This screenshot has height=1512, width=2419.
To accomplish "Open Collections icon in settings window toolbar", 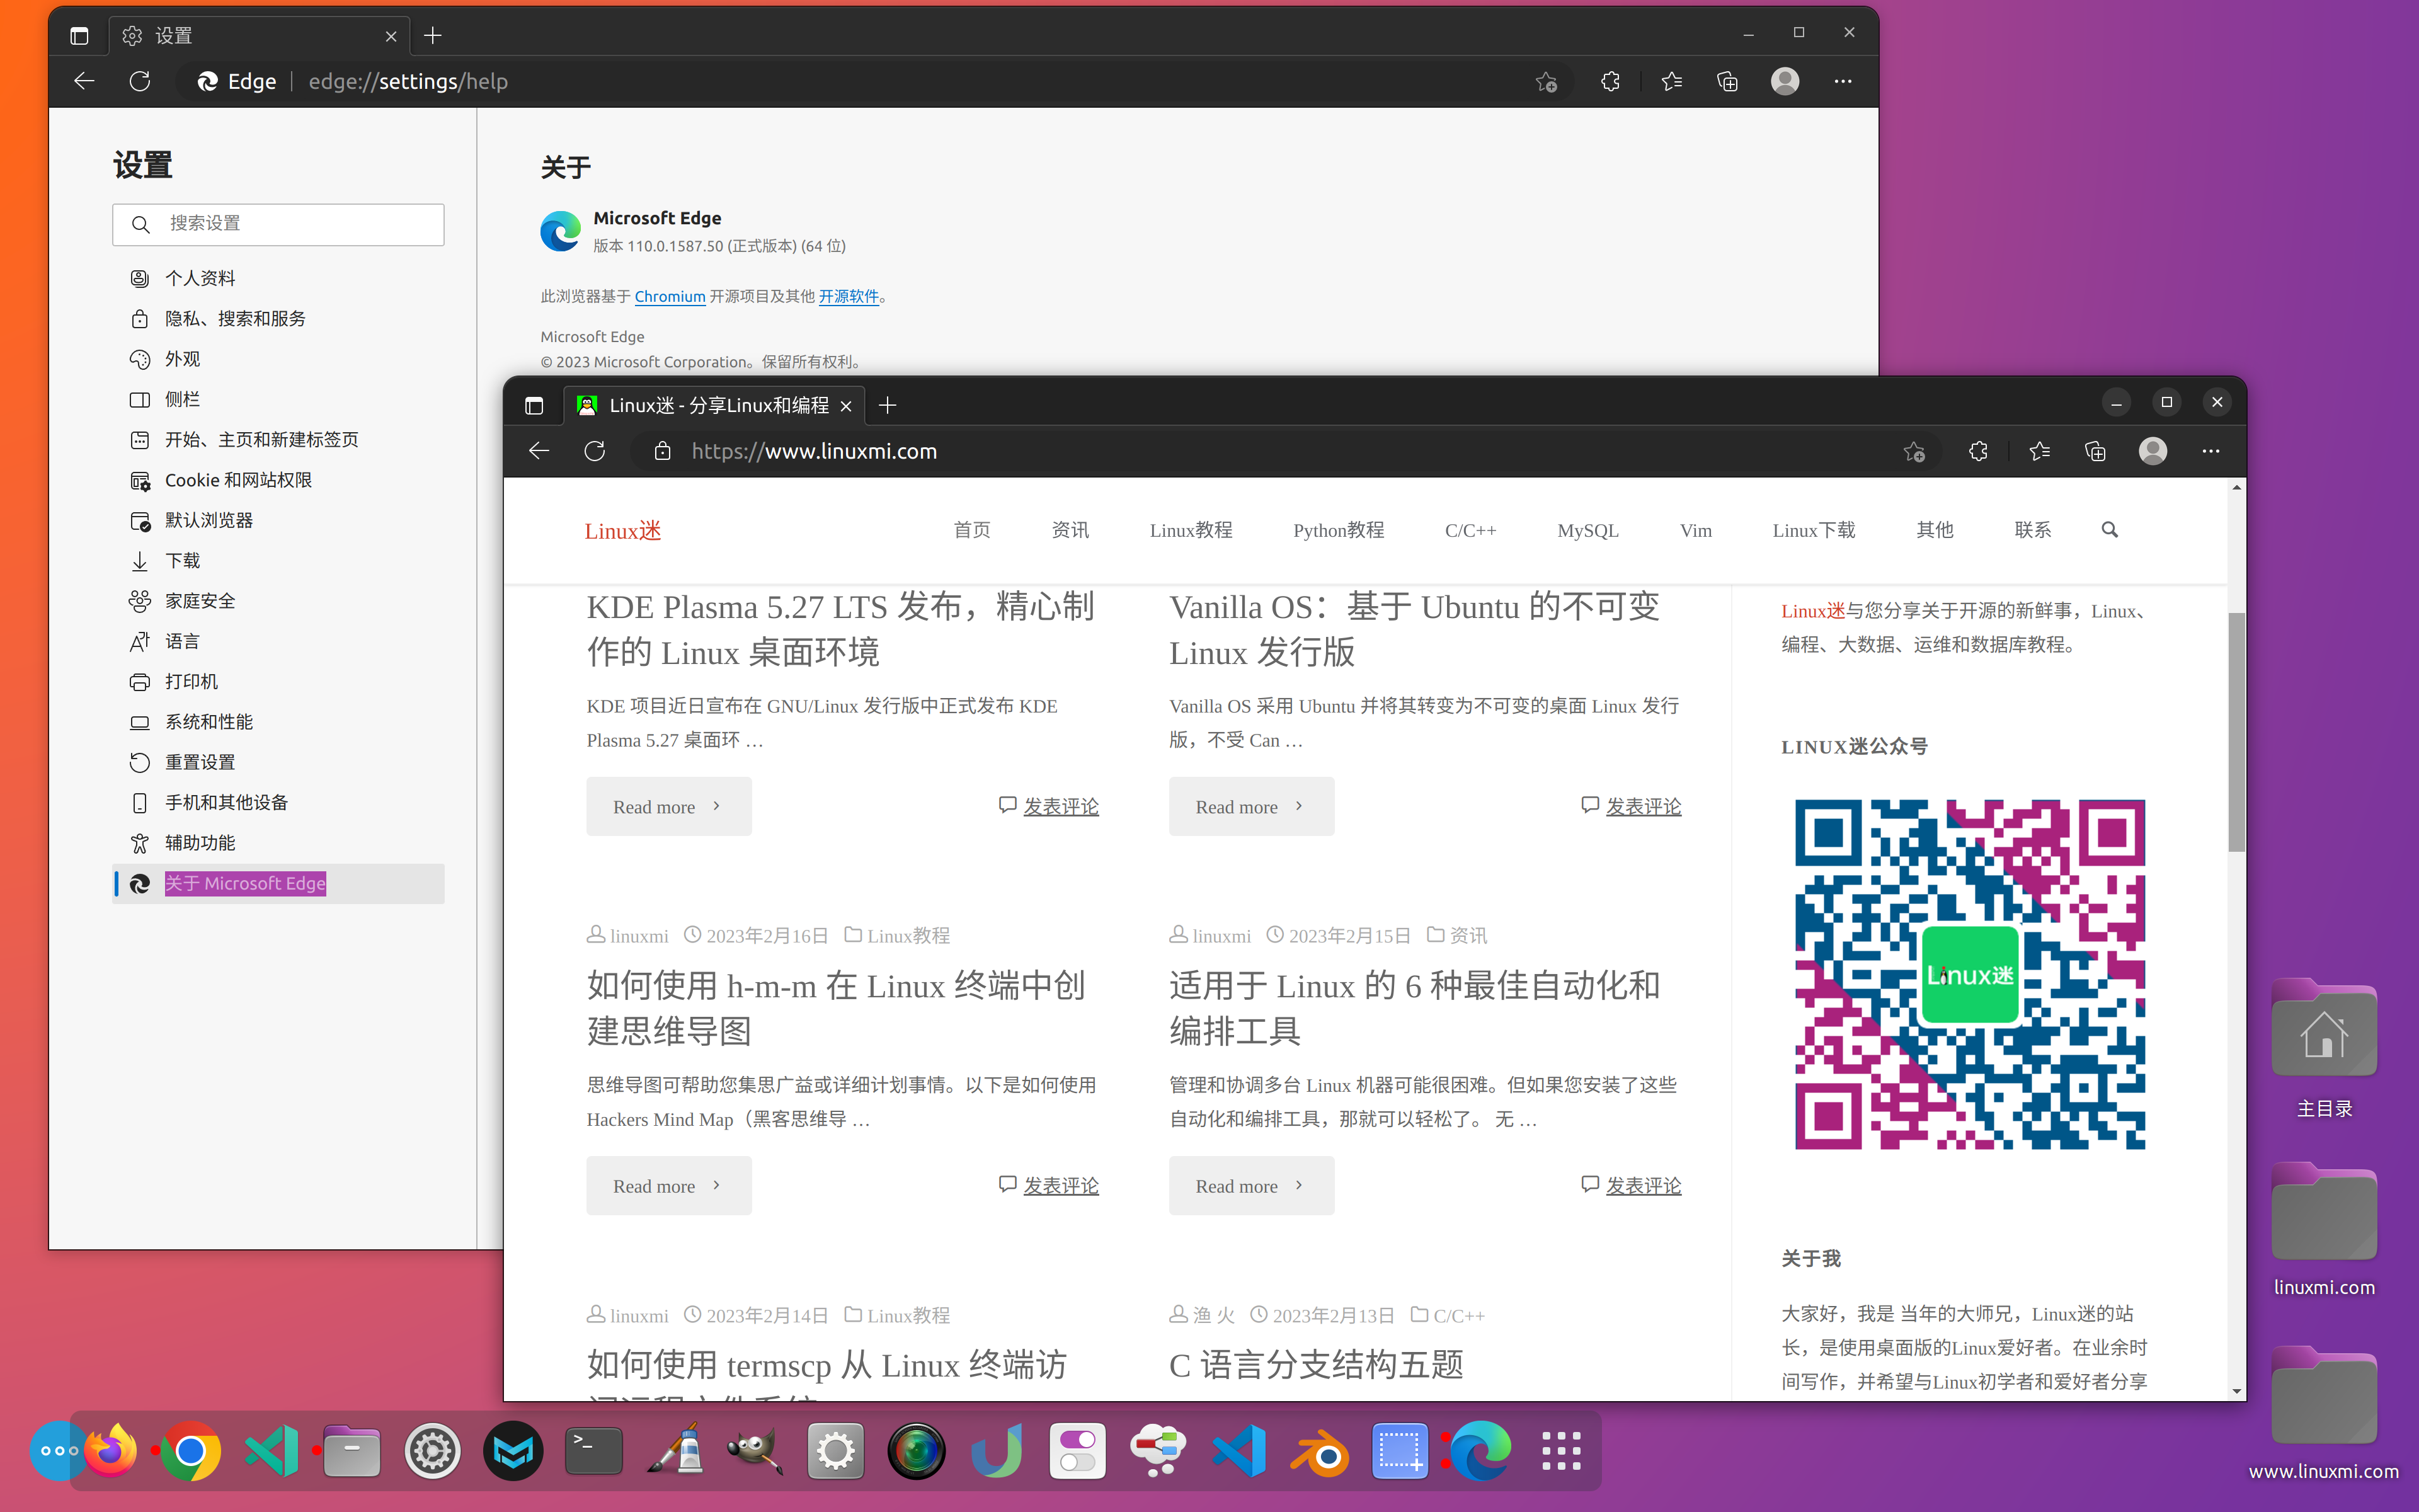I will (x=1727, y=81).
